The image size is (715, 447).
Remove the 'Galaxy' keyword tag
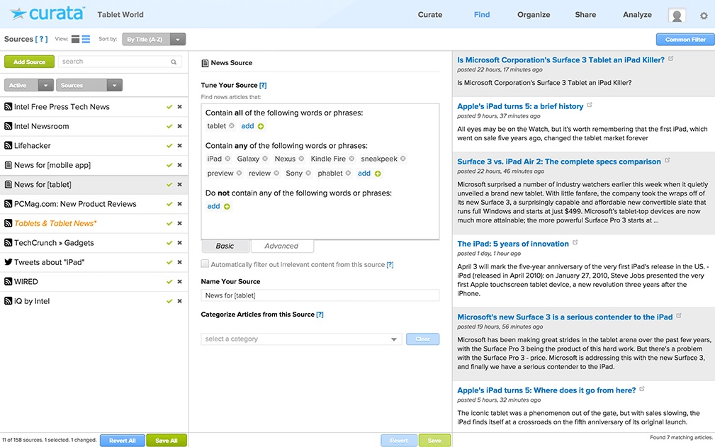coord(265,159)
